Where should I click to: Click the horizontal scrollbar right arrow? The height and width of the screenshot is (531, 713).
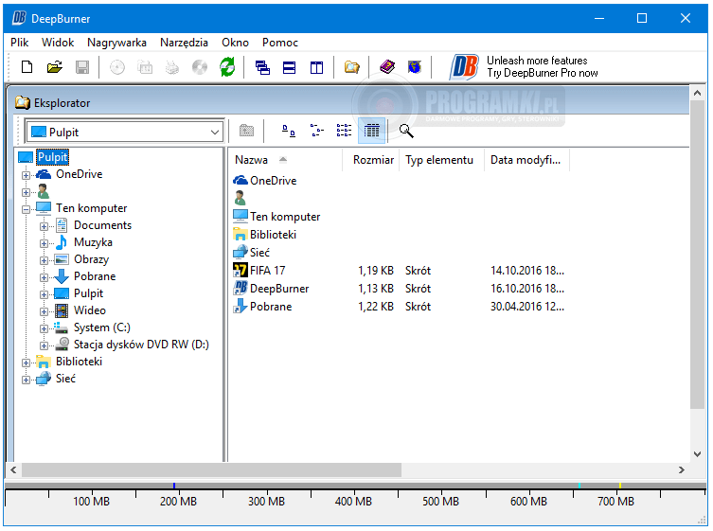click(681, 470)
